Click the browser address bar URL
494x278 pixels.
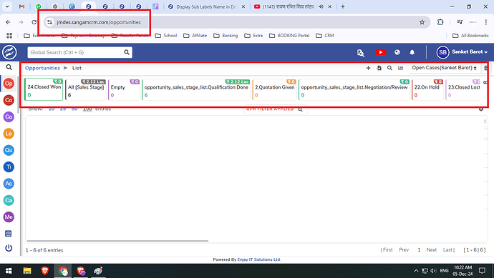coord(99,22)
